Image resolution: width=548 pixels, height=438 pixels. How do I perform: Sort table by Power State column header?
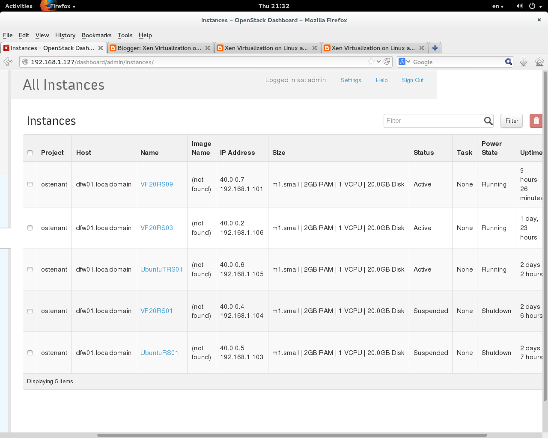click(491, 148)
